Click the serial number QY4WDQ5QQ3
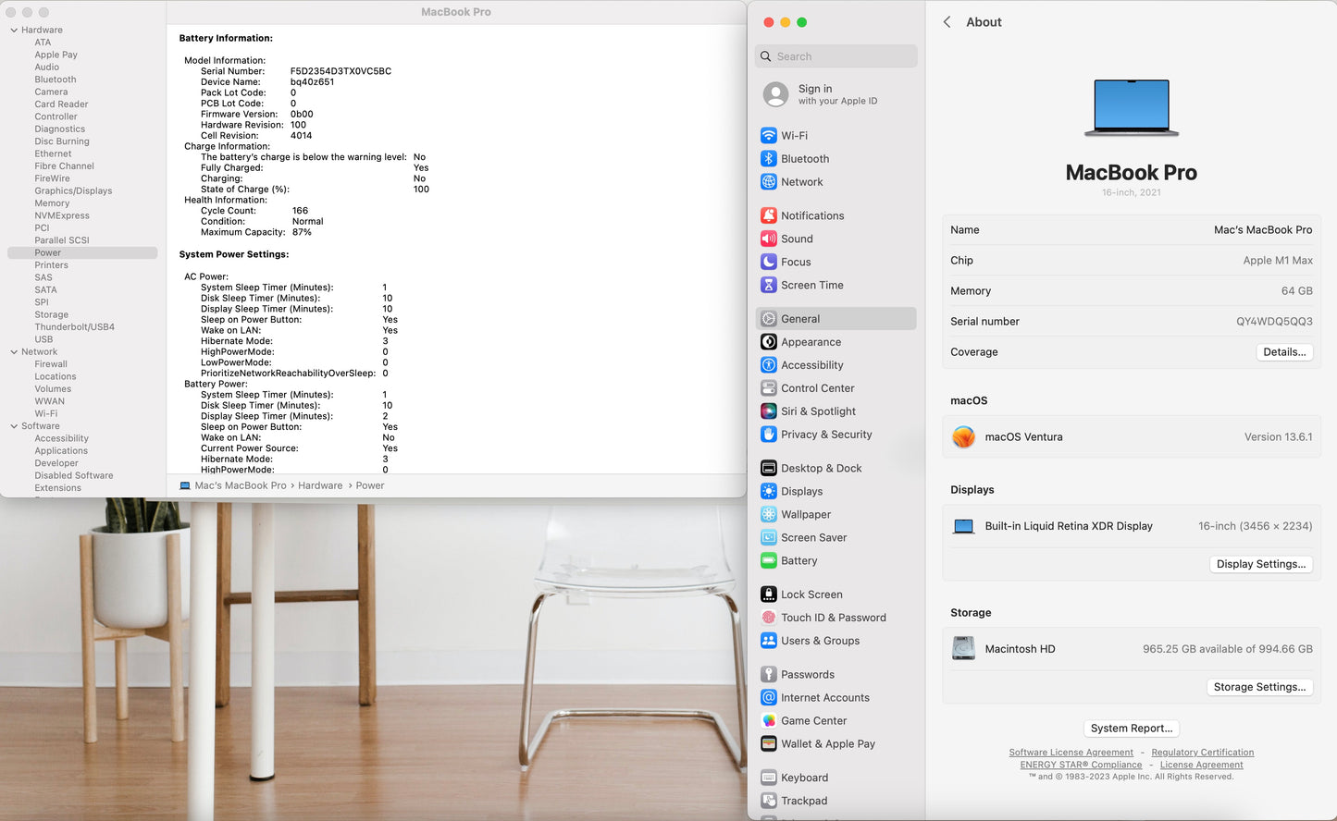The width and height of the screenshot is (1337, 821). click(x=1274, y=322)
